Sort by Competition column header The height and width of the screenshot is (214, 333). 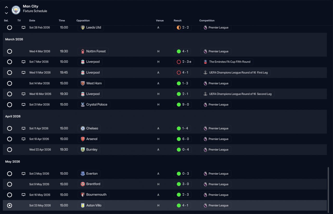click(207, 21)
